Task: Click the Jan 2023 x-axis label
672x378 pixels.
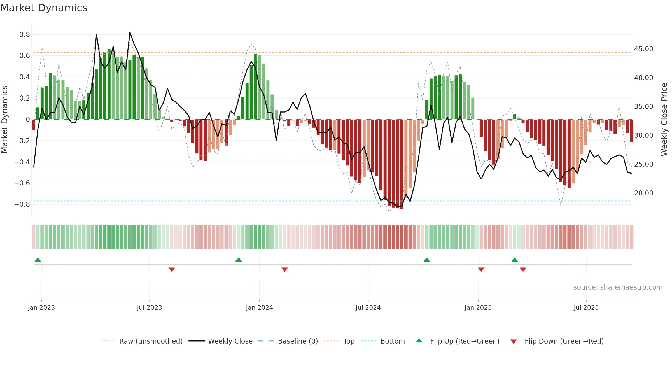Action: click(41, 307)
